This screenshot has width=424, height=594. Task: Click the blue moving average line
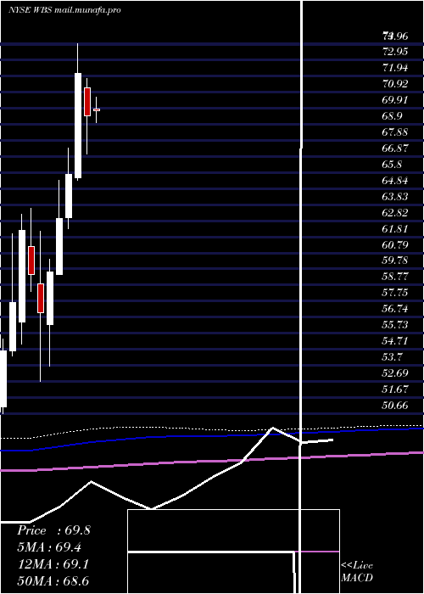[x=212, y=436]
